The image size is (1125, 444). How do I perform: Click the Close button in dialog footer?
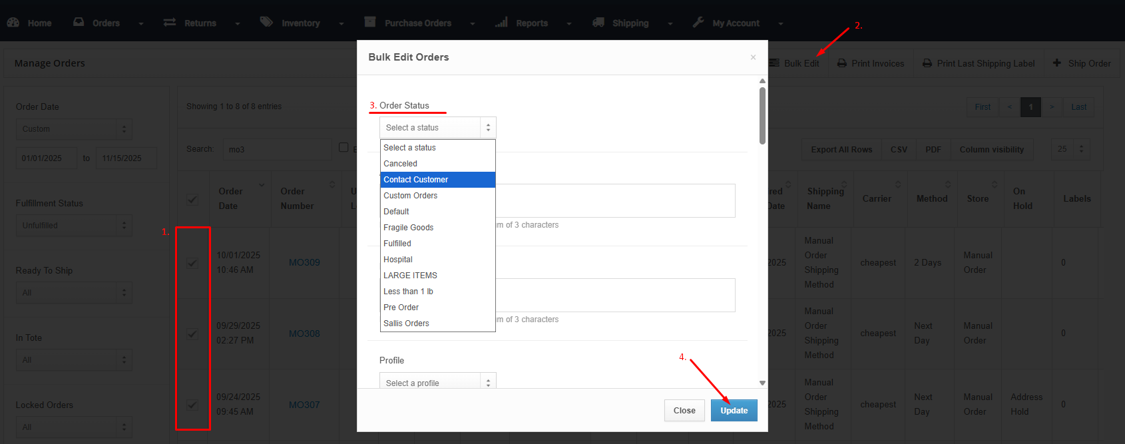click(x=684, y=411)
